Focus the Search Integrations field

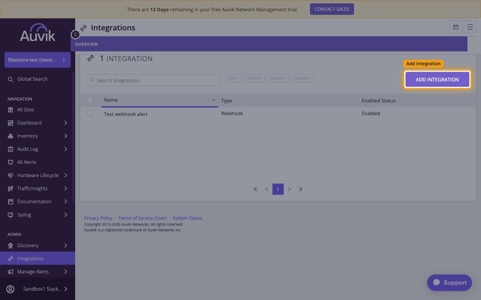click(x=154, y=80)
